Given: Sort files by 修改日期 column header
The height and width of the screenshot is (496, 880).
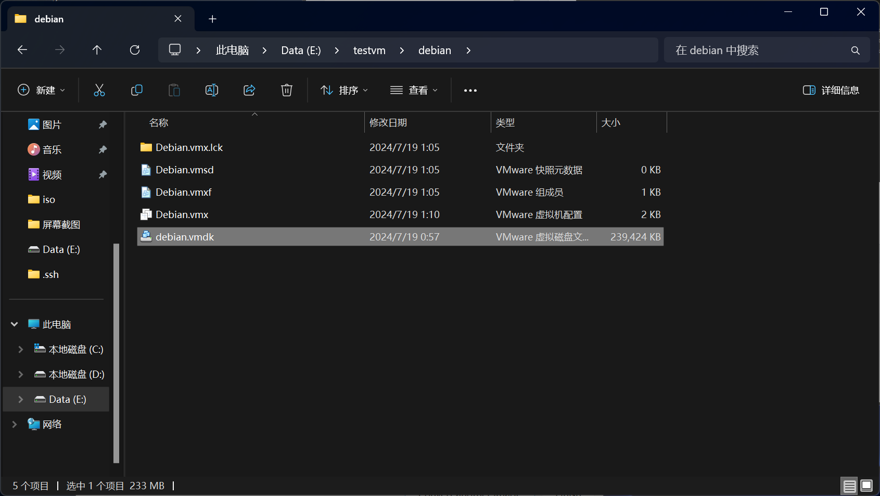Looking at the screenshot, I should [388, 123].
